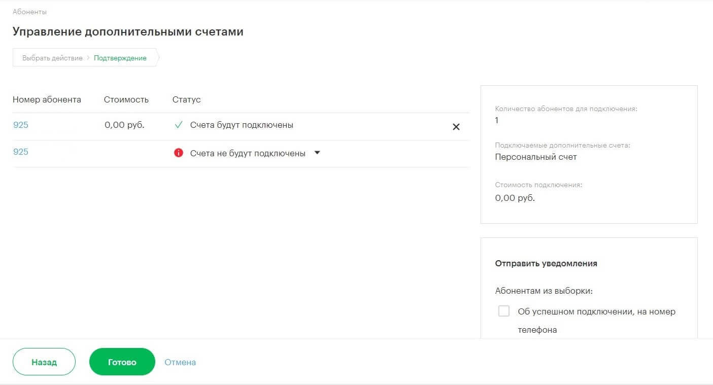This screenshot has width=713, height=385.
Task: Select the Подтверждение breadcrumb step
Action: pyautogui.click(x=120, y=58)
